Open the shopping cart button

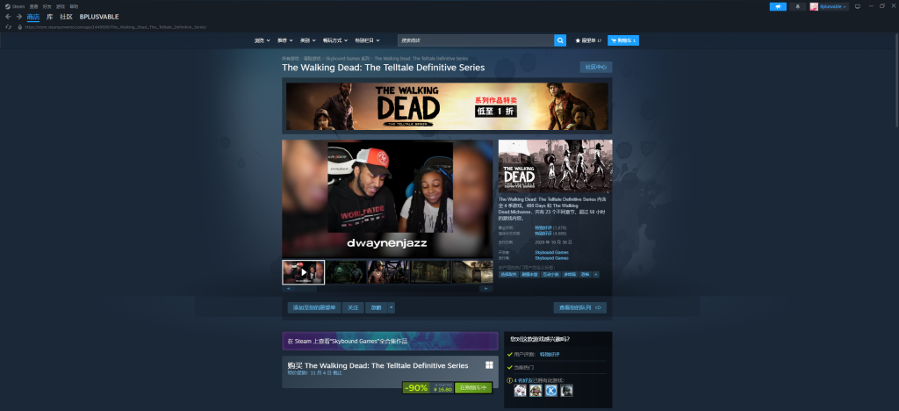(623, 40)
